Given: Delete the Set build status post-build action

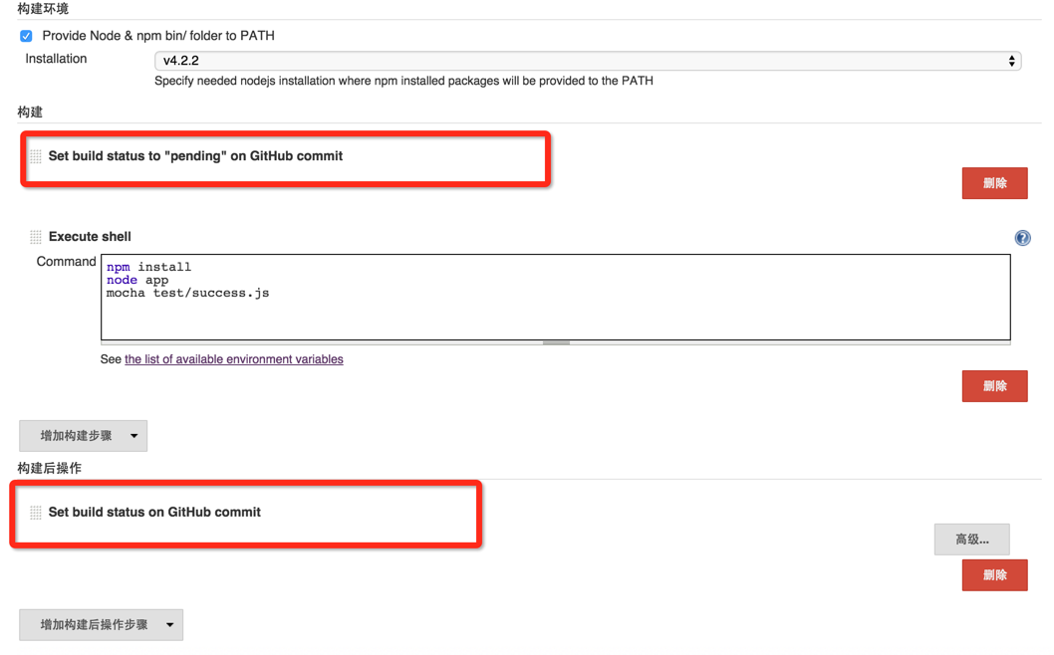Looking at the screenshot, I should [994, 575].
